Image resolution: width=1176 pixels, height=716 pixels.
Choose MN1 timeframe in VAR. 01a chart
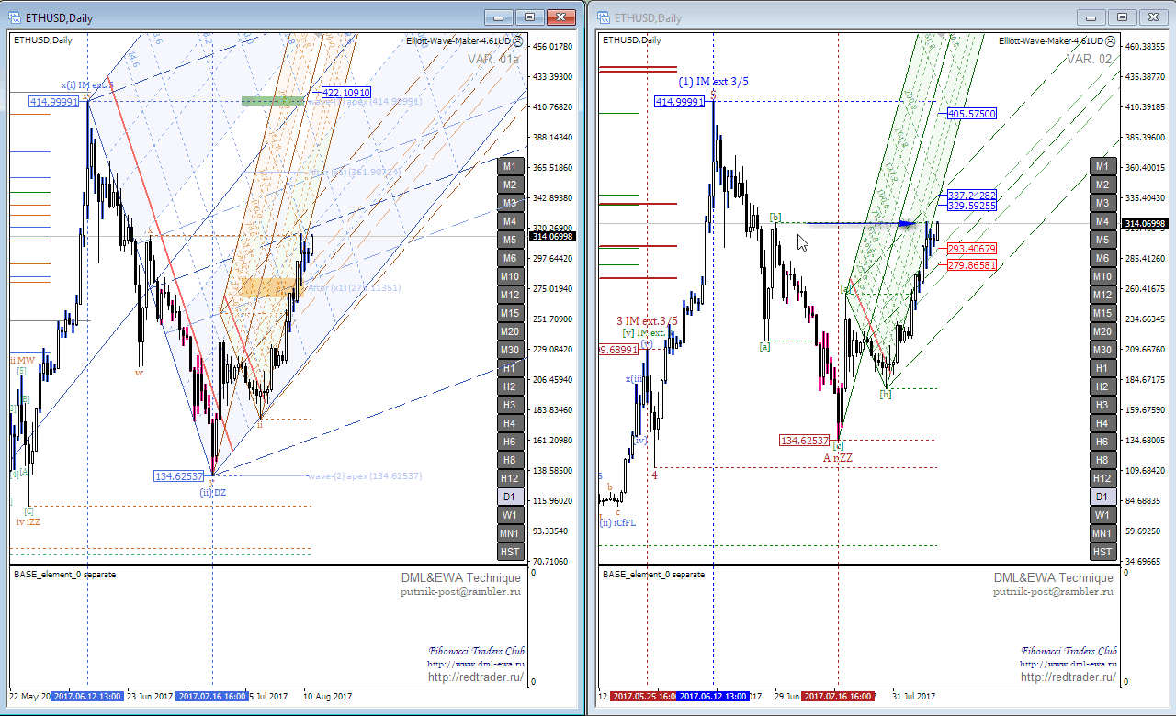coord(510,533)
